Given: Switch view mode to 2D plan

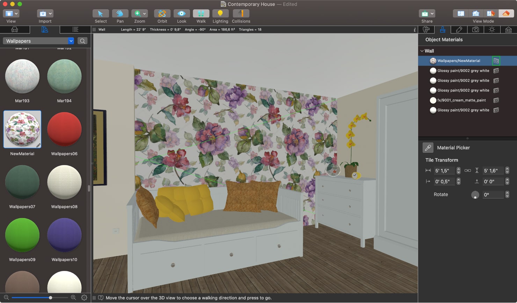Looking at the screenshot, I should click(460, 13).
